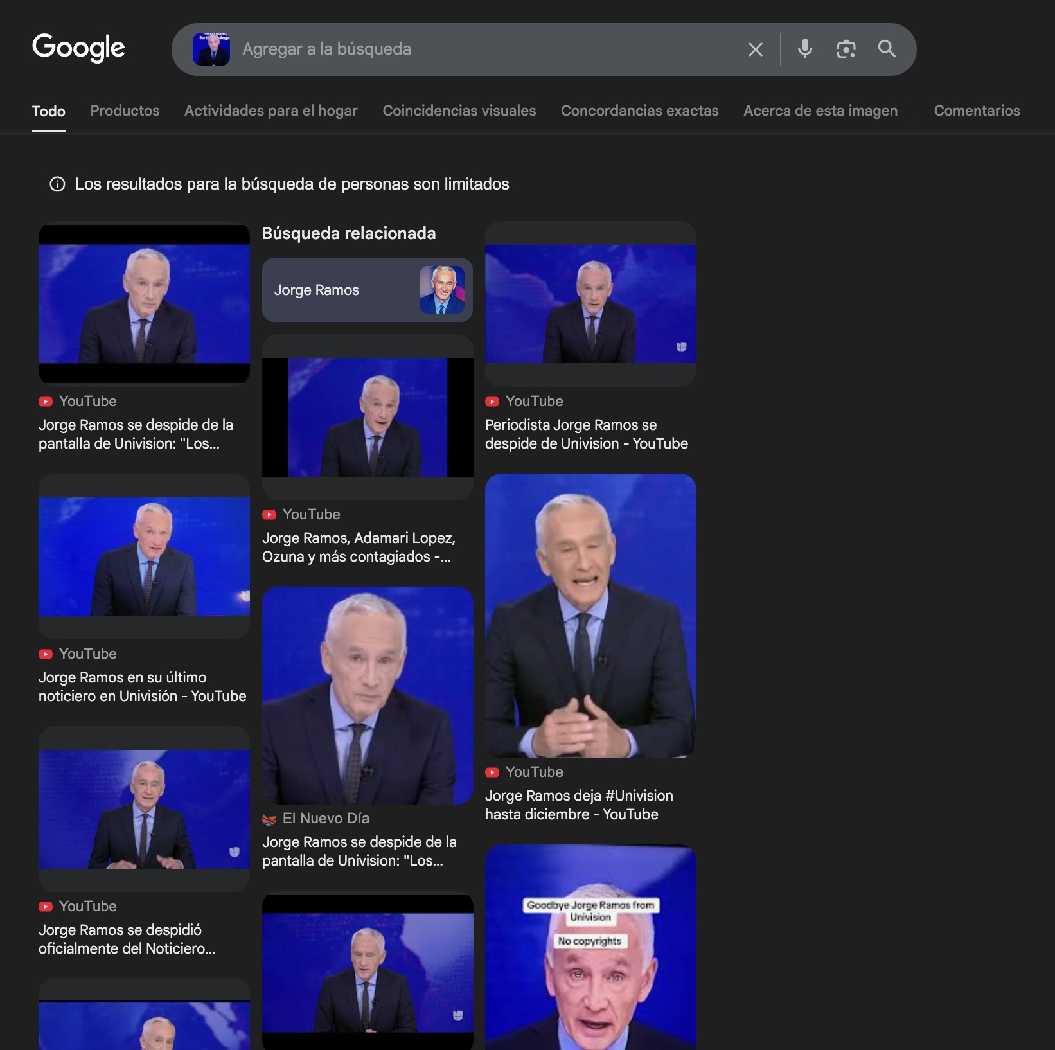
Task: Click the Google logo
Action: click(78, 48)
